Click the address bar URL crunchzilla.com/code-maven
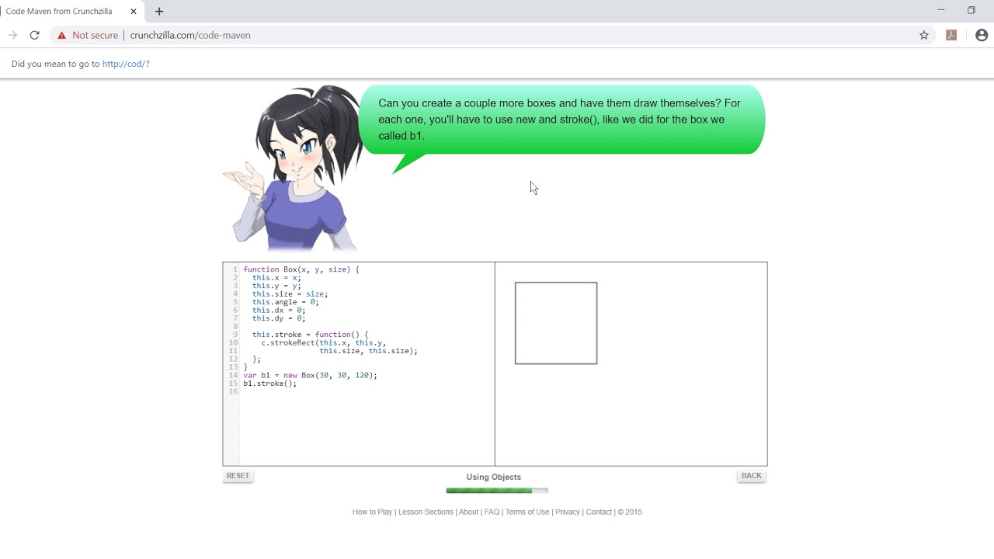The width and height of the screenshot is (994, 559). [190, 35]
